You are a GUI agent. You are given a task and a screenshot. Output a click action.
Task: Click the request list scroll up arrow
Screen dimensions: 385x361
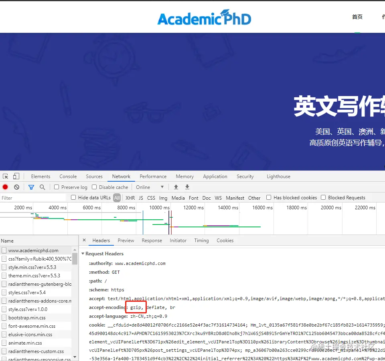pos(75,250)
